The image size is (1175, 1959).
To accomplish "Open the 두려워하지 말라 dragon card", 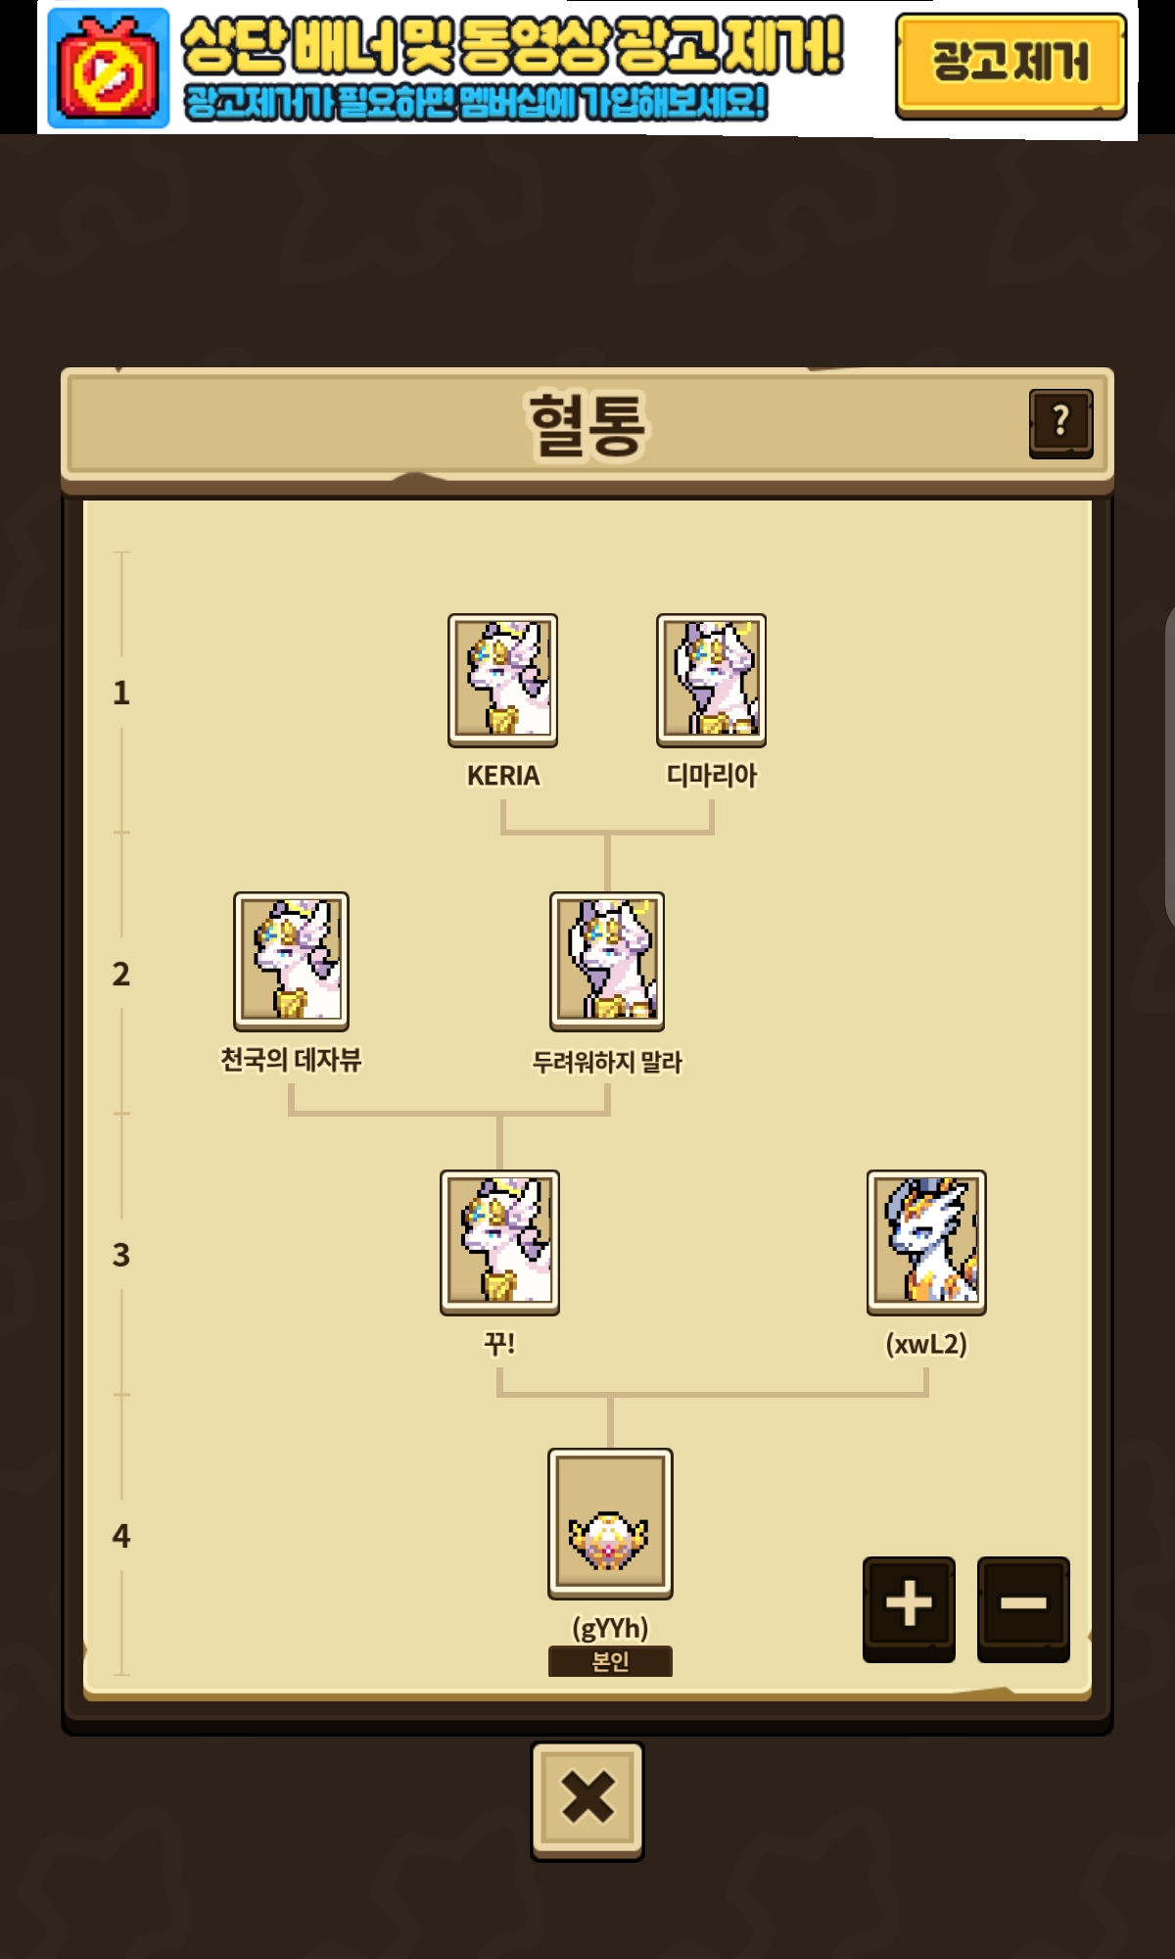I will click(x=607, y=961).
